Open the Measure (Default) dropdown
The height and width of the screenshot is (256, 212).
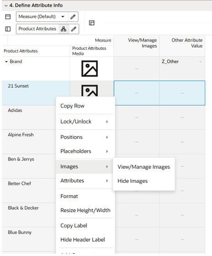click(x=63, y=16)
